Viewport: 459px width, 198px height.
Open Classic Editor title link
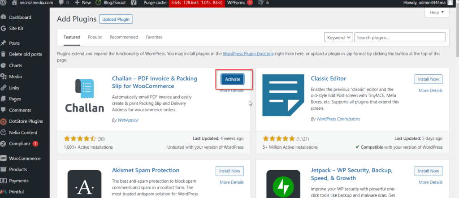pyautogui.click(x=329, y=78)
